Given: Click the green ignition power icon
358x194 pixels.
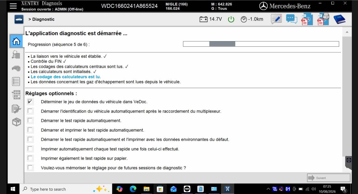Looking at the screenshot, I should (231, 19).
